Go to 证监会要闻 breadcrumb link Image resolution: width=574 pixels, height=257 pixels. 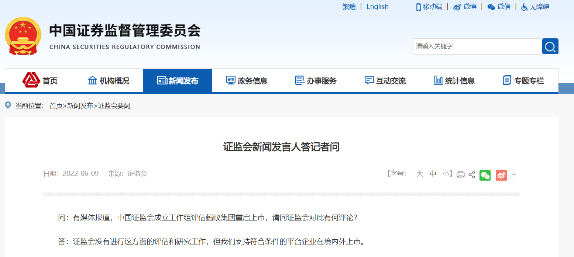114,106
